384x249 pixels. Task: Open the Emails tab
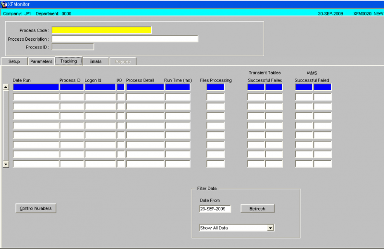[x=96, y=61]
